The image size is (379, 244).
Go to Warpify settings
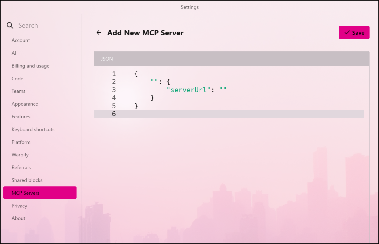20,155
